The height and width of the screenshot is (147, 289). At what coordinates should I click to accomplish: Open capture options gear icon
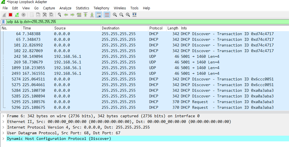23,15
